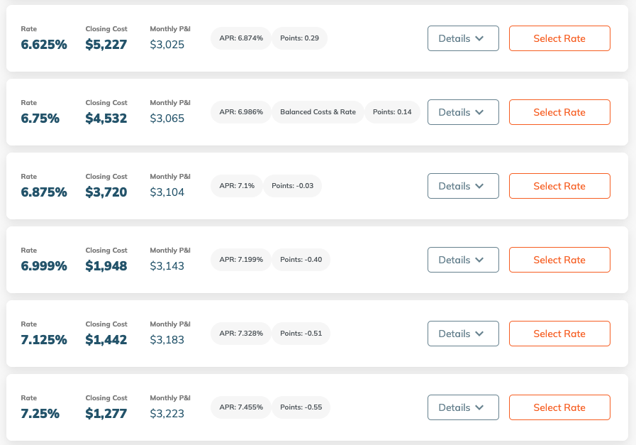The width and height of the screenshot is (636, 445).
Task: Click the Points: -0.51 badge
Action: point(301,334)
